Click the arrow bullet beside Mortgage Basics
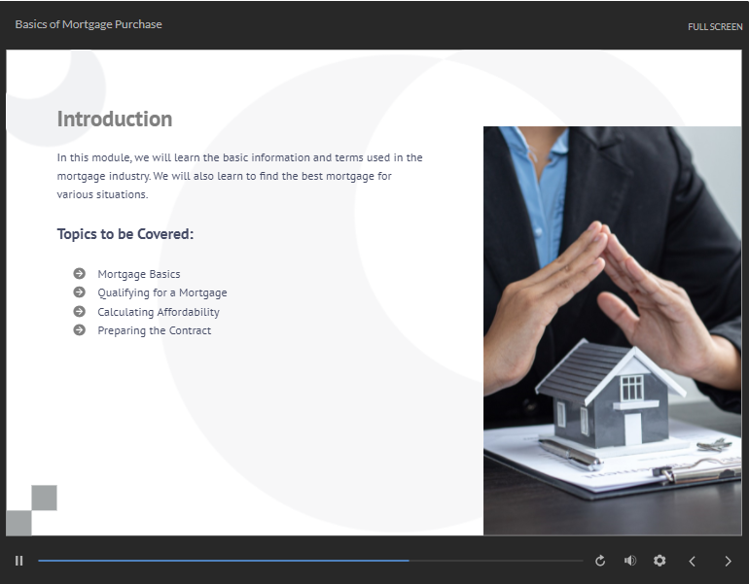749x584 pixels. 80,273
